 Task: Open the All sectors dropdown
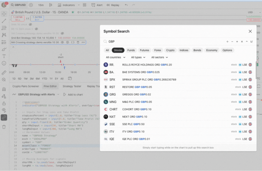[159, 57]
